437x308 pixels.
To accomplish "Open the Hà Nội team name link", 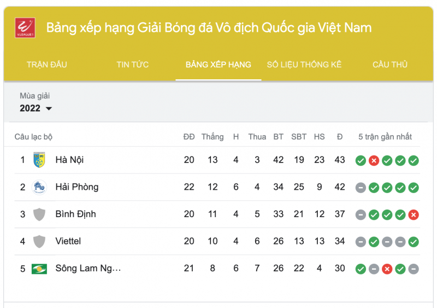I will click(x=69, y=160).
